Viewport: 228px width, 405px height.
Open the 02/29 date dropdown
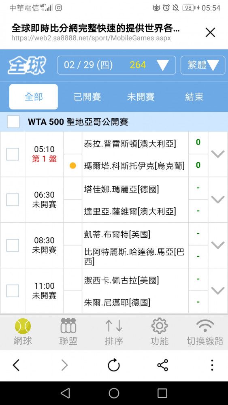tap(117, 65)
